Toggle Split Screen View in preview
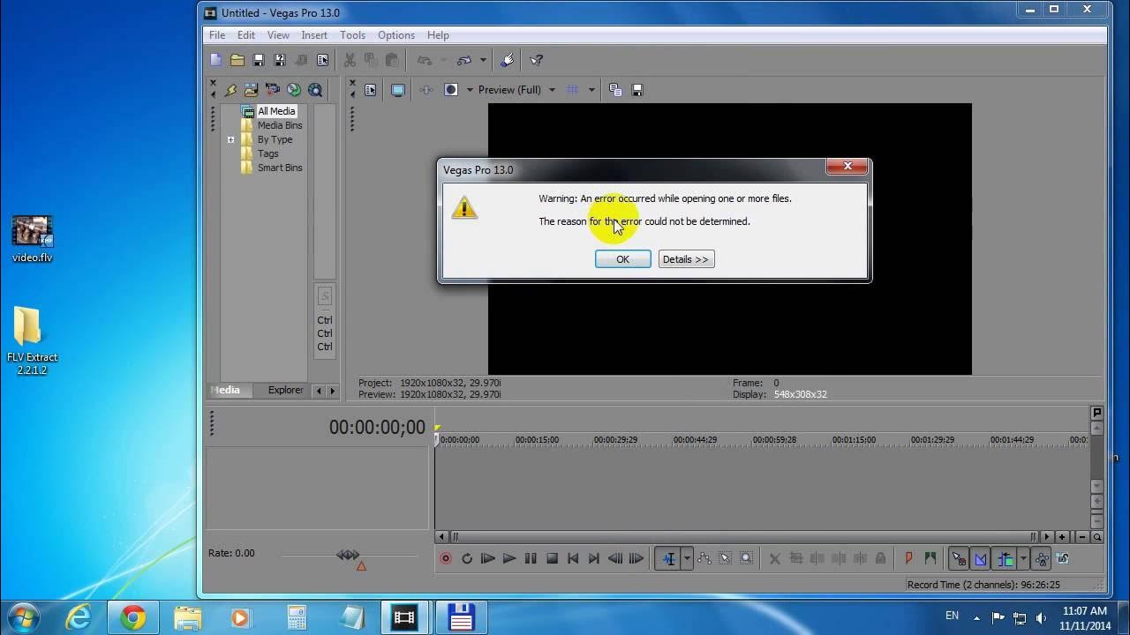The width and height of the screenshot is (1130, 635). click(x=451, y=90)
